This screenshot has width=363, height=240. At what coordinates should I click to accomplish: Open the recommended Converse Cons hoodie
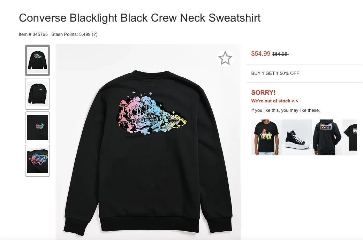point(326,137)
